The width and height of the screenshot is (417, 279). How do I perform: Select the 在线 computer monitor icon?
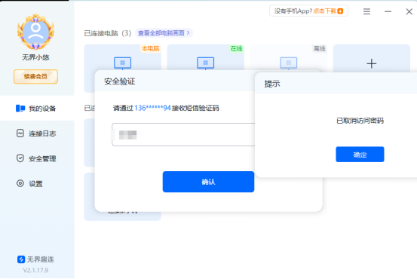(206, 63)
